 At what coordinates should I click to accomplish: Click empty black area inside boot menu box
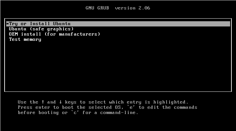point(118,66)
